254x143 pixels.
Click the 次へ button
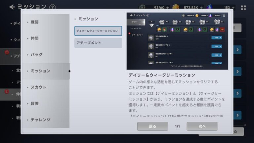pos(202,126)
